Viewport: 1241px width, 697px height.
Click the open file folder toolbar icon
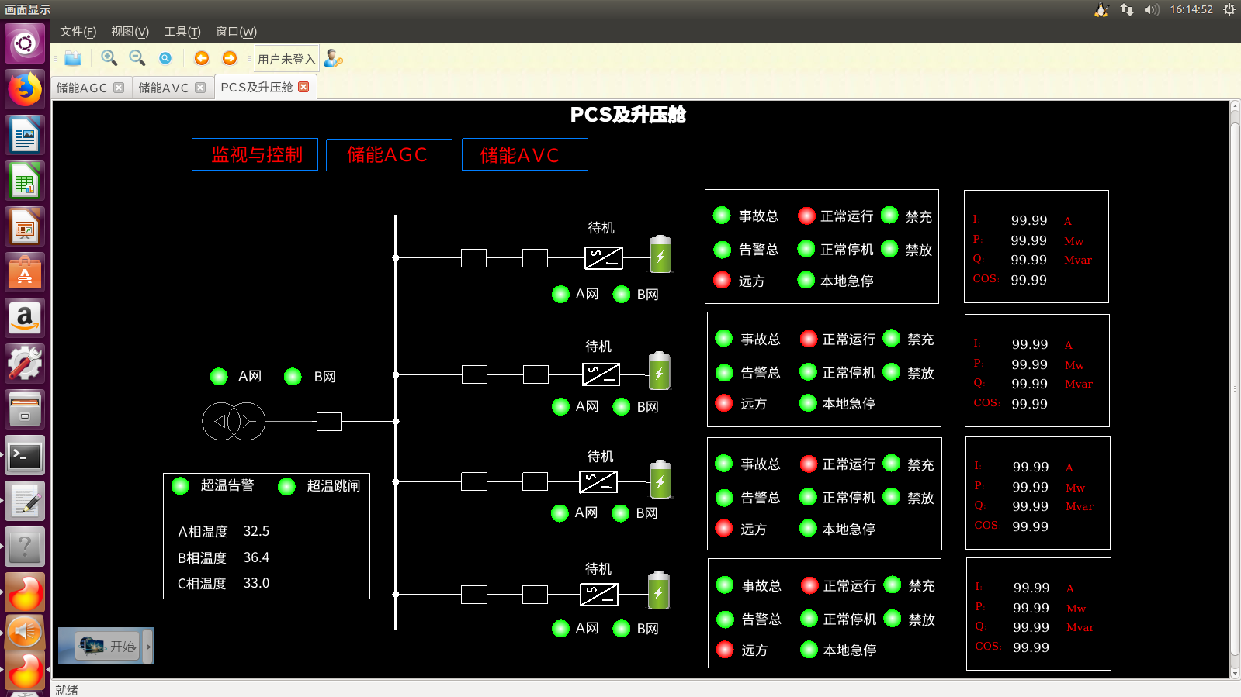[x=73, y=59]
